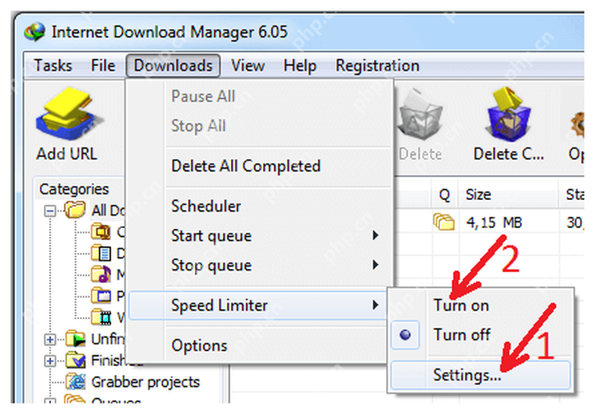Open Options from Downloads menu

pos(259,346)
